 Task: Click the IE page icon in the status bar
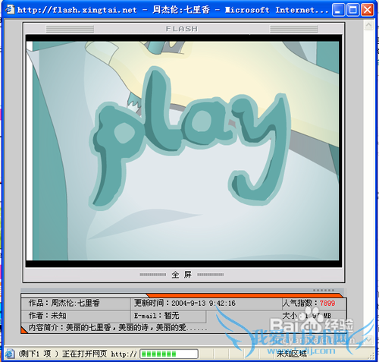point(10,354)
